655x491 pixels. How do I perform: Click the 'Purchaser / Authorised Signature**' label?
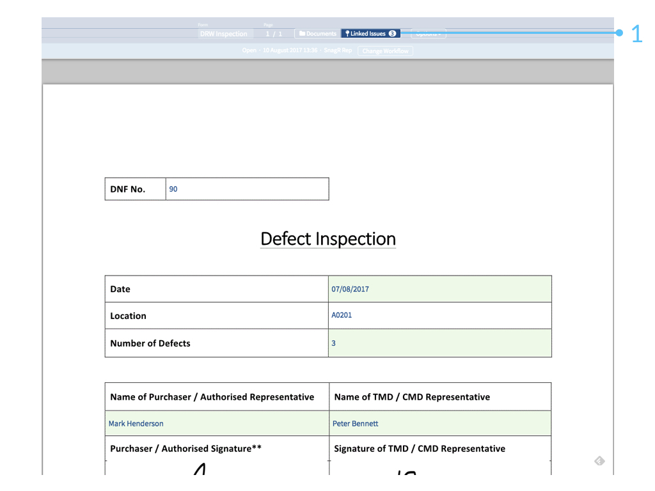pos(186,448)
